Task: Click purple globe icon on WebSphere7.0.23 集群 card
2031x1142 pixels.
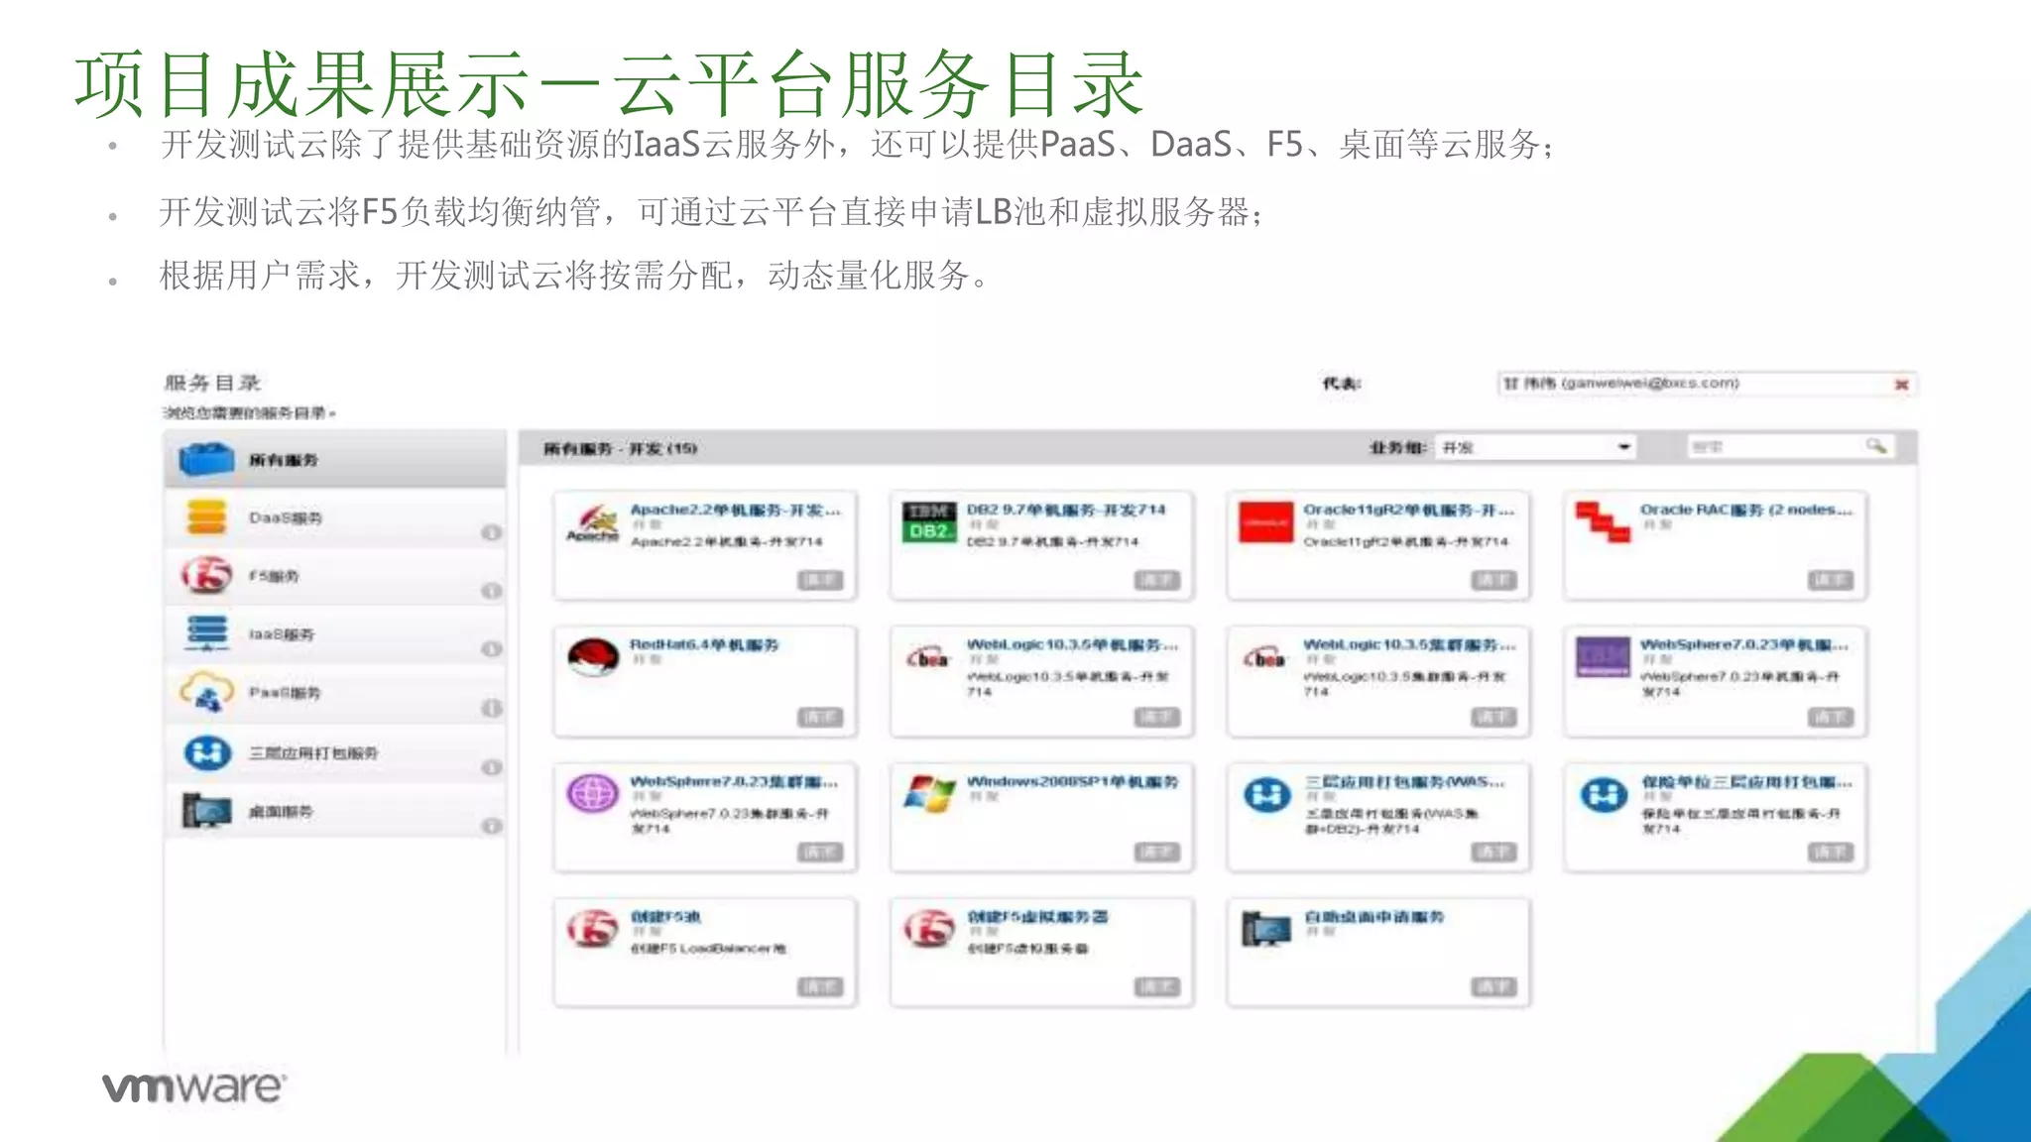Action: click(x=593, y=794)
